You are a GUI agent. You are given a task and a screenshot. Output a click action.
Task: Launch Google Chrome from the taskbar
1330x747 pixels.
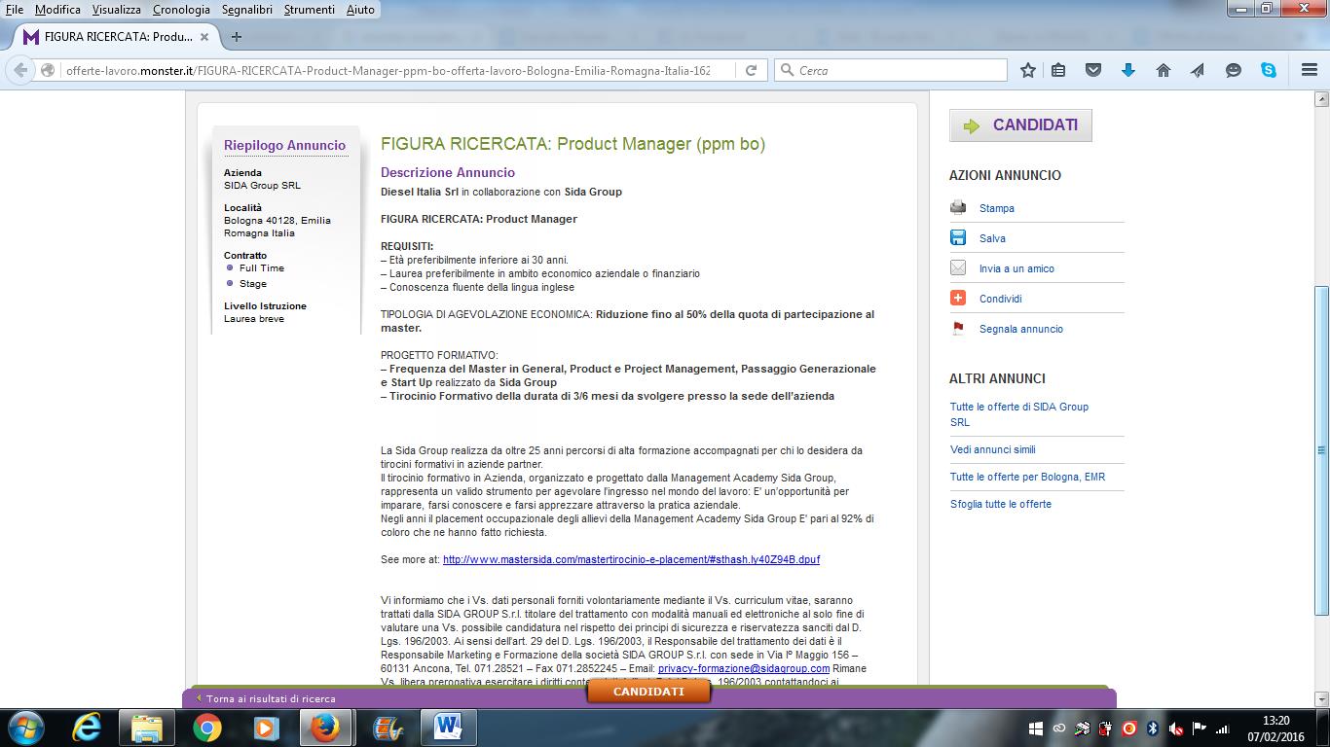206,727
